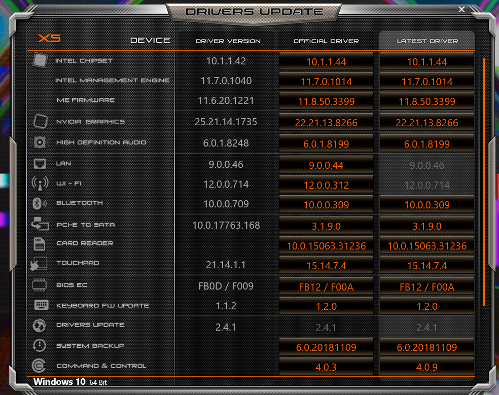Install latest NVIDIA driver 22.21.13.8266
This screenshot has width=499, height=395.
427,122
